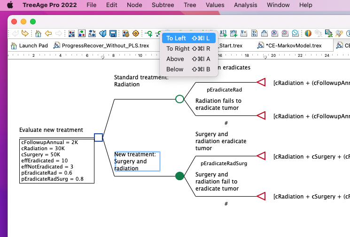The width and height of the screenshot is (350, 237).
Task: Click the cFollowupAnnual = 2K definition
Action: [49, 142]
